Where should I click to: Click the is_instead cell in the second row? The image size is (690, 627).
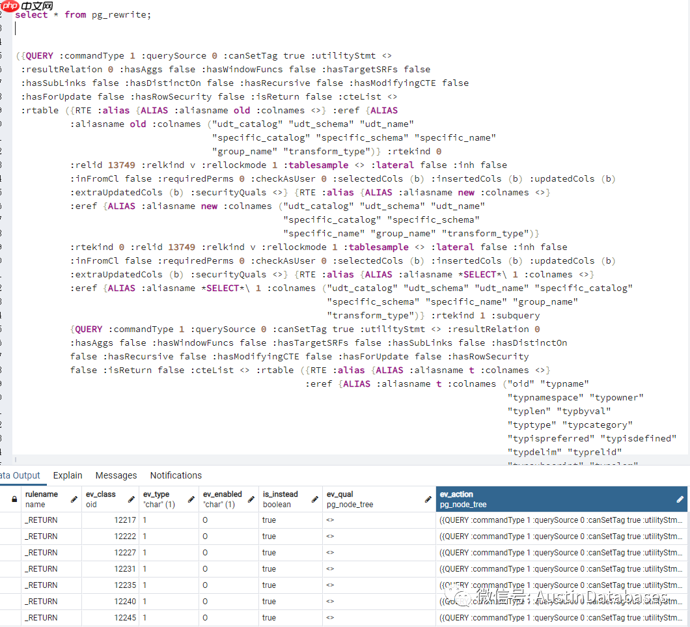tap(290, 536)
